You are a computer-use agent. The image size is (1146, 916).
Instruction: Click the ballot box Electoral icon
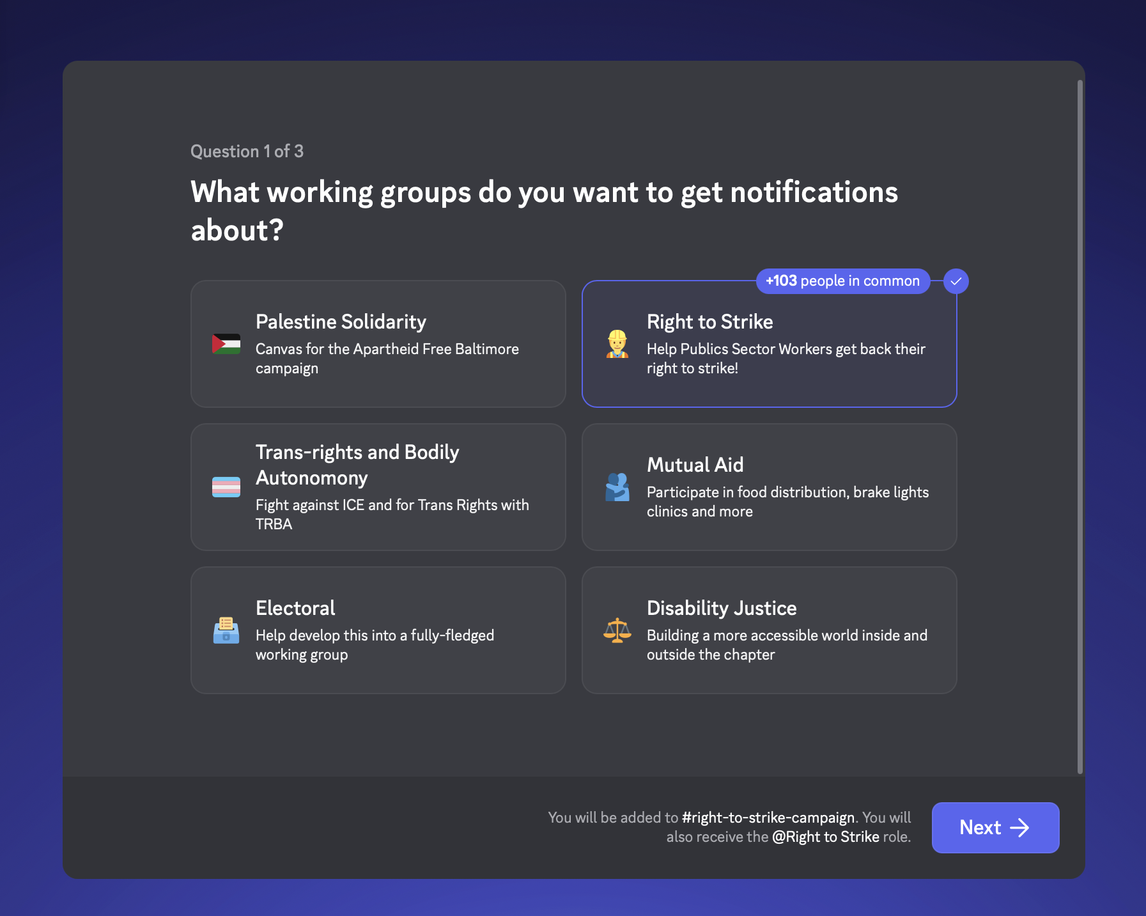[x=226, y=630]
